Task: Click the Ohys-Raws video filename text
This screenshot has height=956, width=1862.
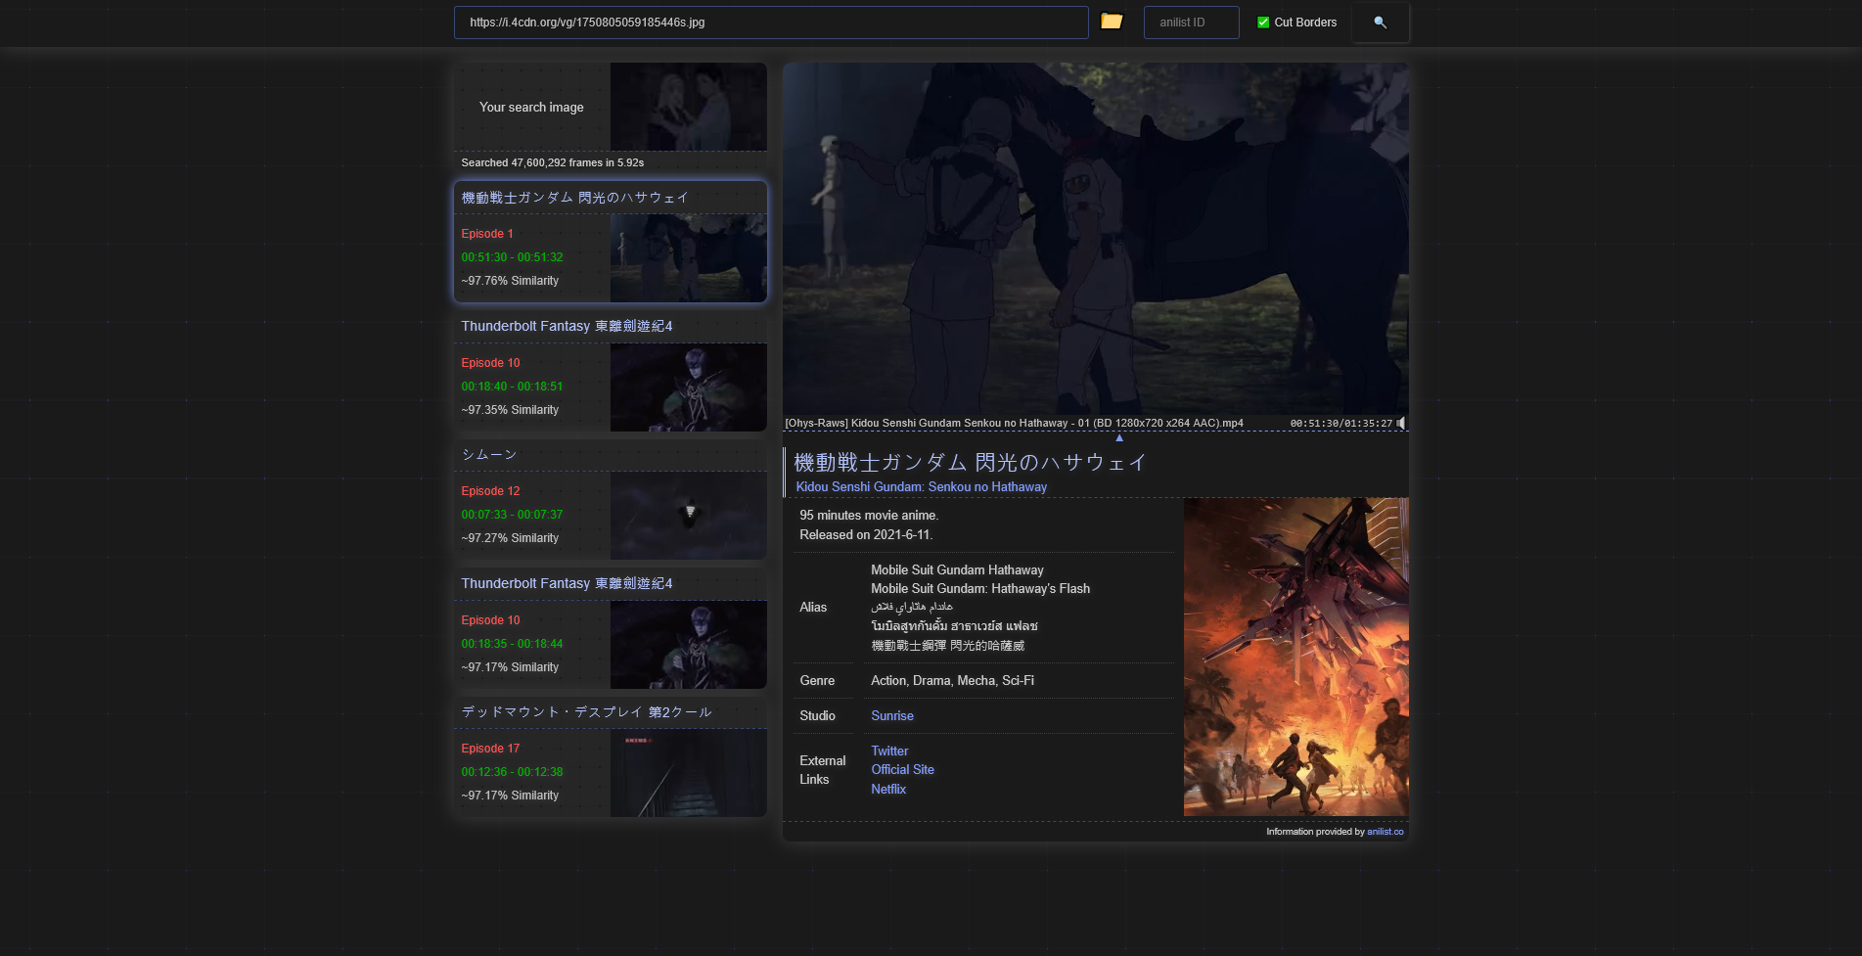Action: click(1014, 424)
